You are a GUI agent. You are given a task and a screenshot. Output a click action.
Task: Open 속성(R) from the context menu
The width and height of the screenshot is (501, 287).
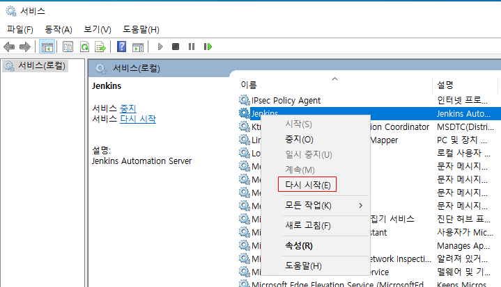click(x=316, y=245)
